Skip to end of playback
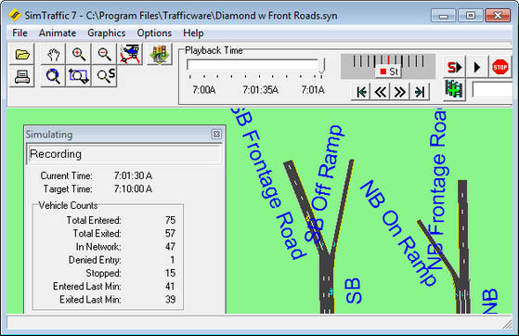This screenshot has width=519, height=336. click(420, 91)
